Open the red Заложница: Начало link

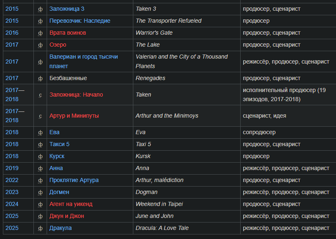click(76, 95)
